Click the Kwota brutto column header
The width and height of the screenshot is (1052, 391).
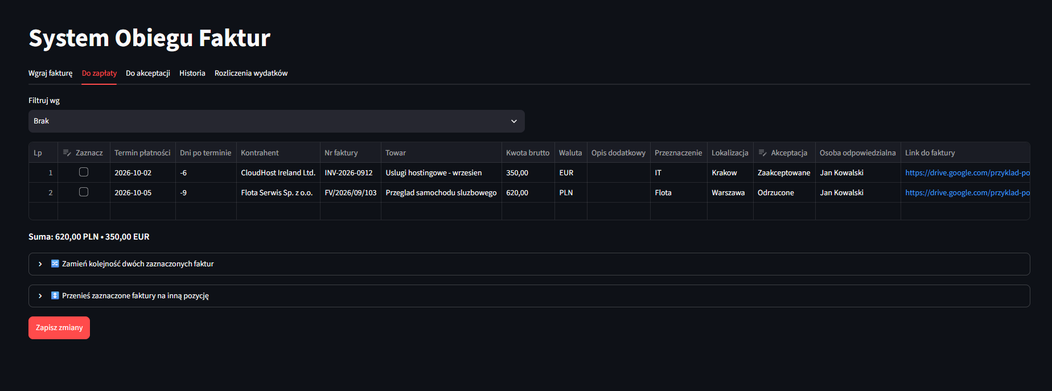[x=528, y=153]
